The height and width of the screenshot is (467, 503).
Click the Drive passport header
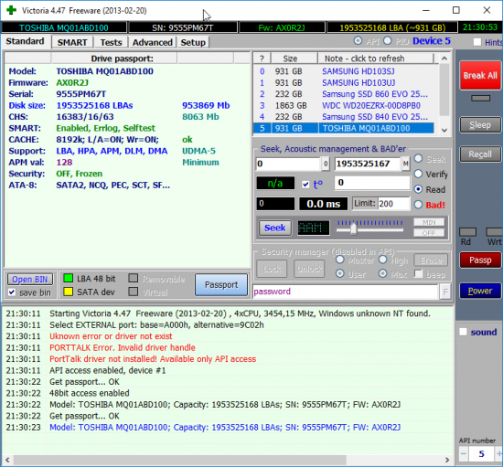pos(114,58)
